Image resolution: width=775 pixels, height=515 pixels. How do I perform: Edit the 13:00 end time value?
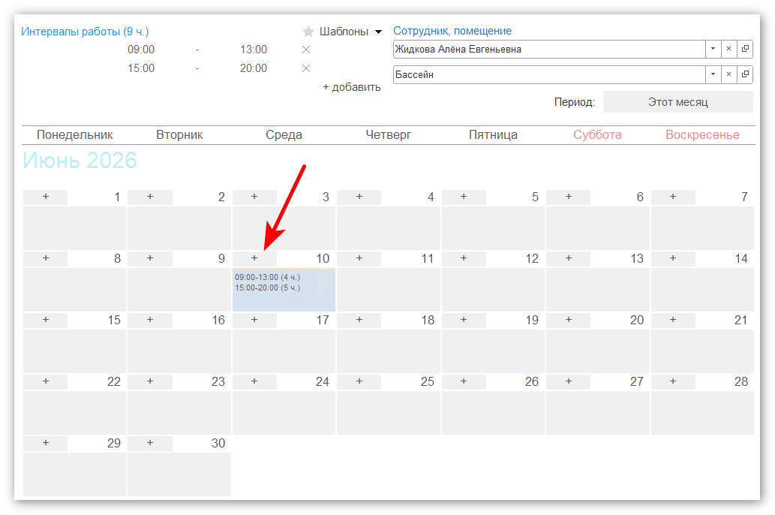point(254,50)
